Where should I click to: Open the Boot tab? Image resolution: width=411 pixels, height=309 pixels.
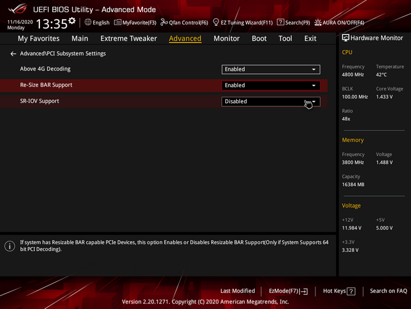pyautogui.click(x=259, y=39)
